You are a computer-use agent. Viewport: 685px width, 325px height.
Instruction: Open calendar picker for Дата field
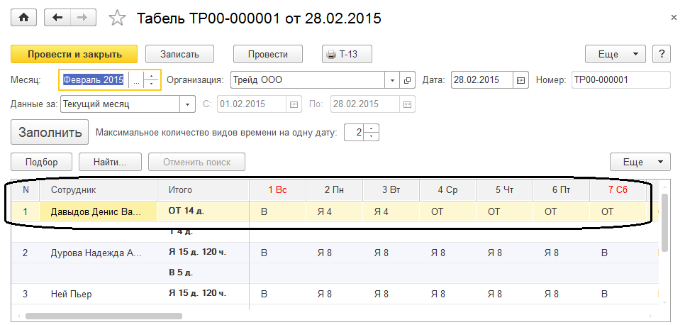point(522,80)
